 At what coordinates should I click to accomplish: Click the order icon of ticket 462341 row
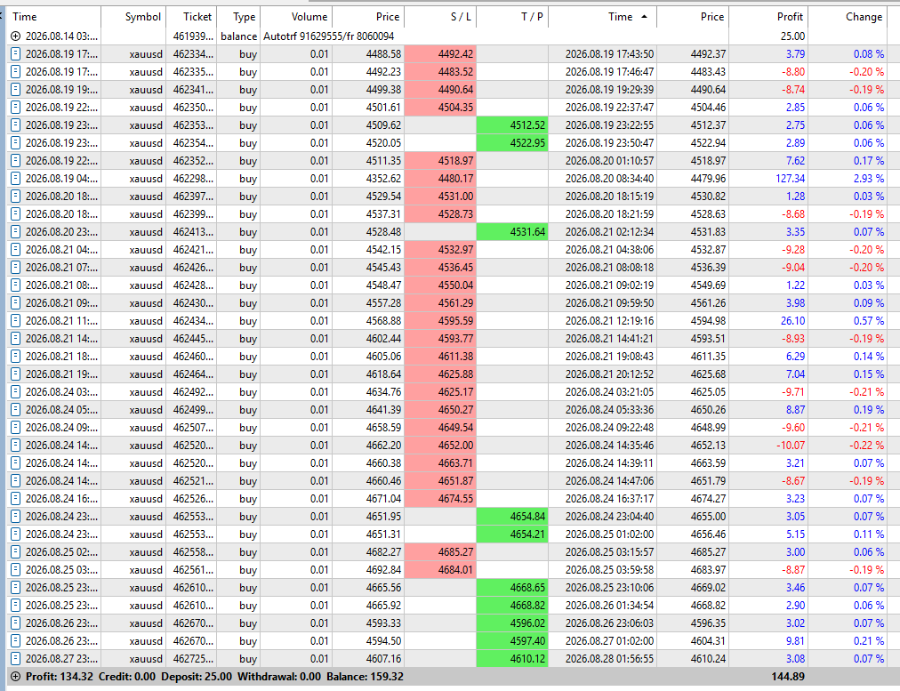pos(15,90)
